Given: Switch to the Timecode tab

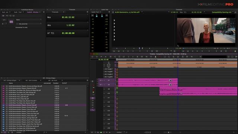Looking at the screenshot, I should pyautogui.click(x=55, y=12).
